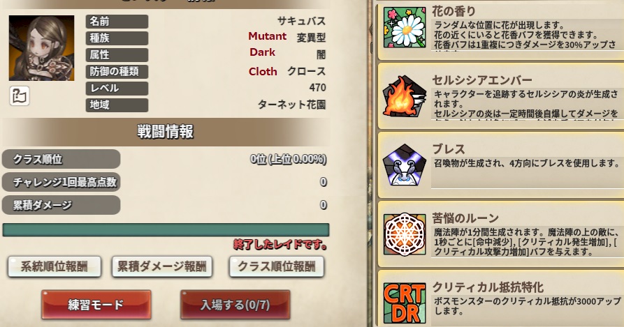Image resolution: width=624 pixels, height=327 pixels.
Task: Select the 累積ダメージ label
Action: [x=61, y=205]
